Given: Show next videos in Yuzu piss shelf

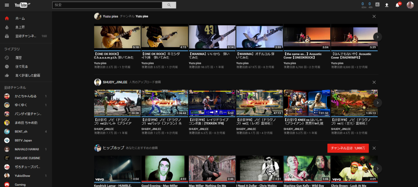Looking at the screenshot, I should click(377, 37).
